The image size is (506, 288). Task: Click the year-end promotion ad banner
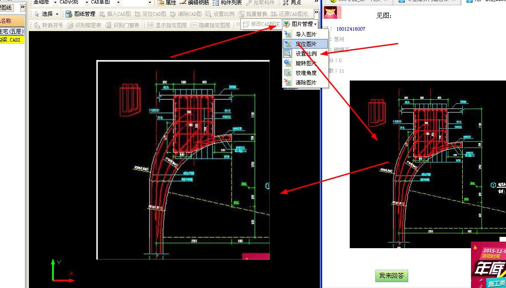(488, 265)
